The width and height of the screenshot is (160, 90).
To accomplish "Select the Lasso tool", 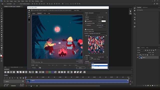I will [1, 13].
